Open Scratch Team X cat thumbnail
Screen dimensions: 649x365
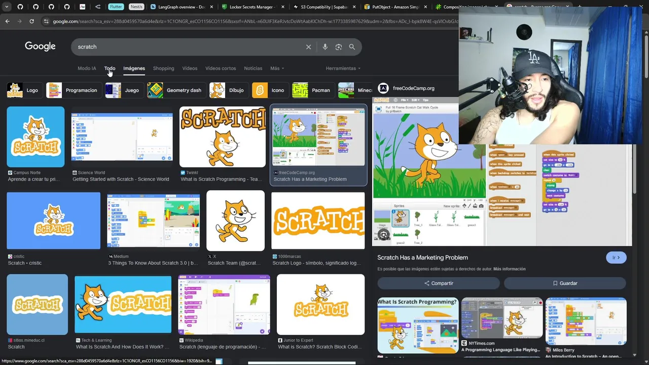(x=235, y=221)
